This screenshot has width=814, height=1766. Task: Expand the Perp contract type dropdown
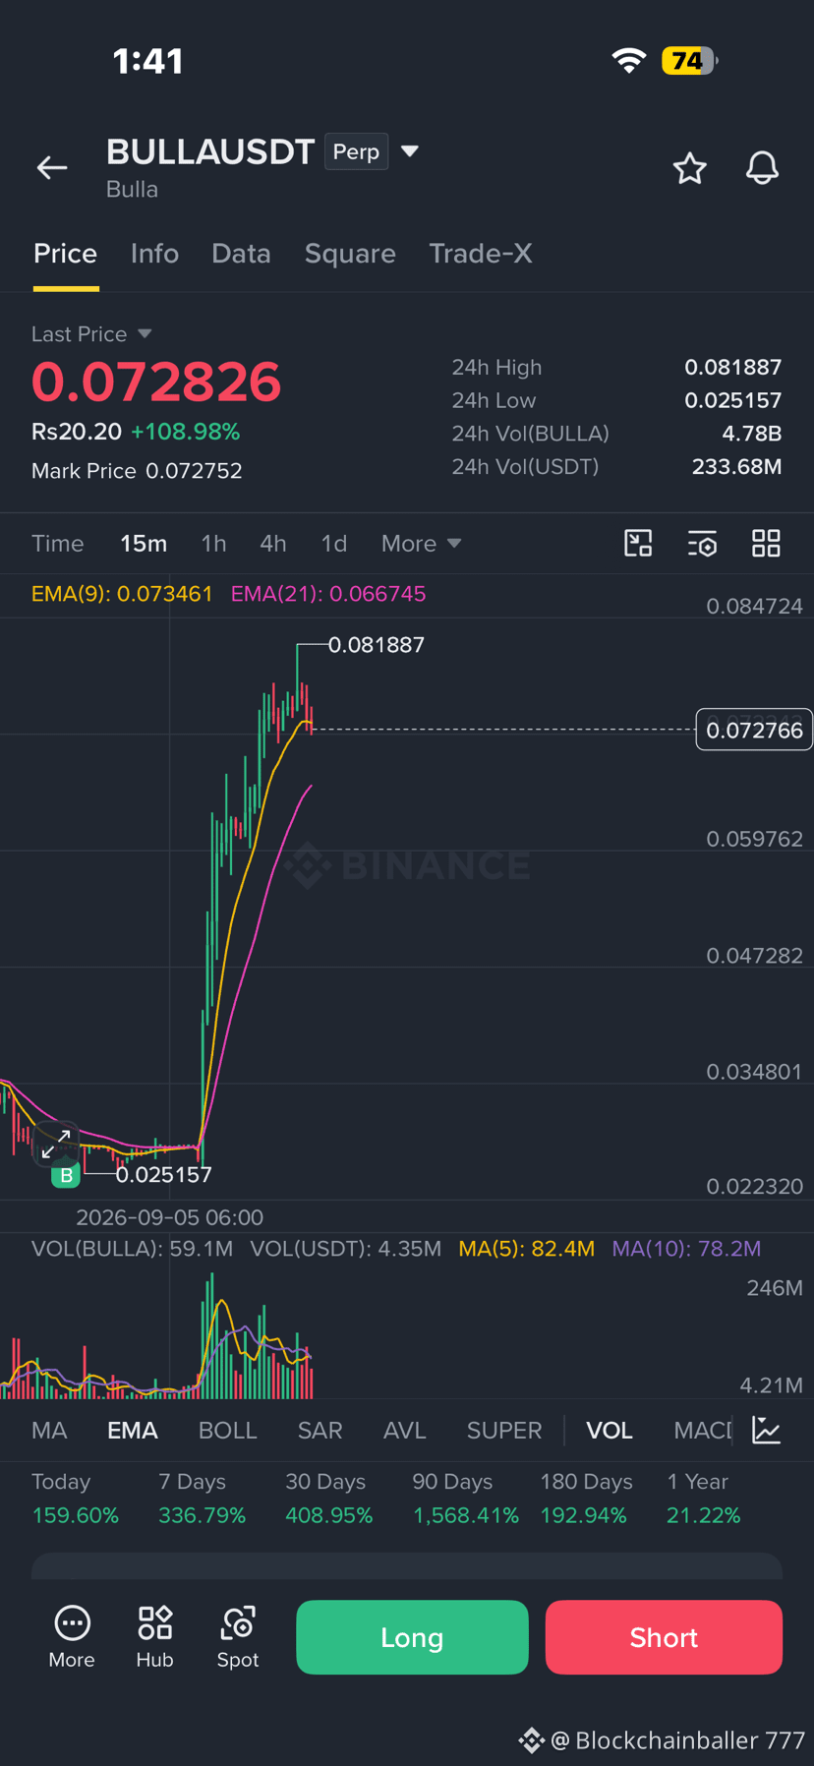(x=410, y=151)
